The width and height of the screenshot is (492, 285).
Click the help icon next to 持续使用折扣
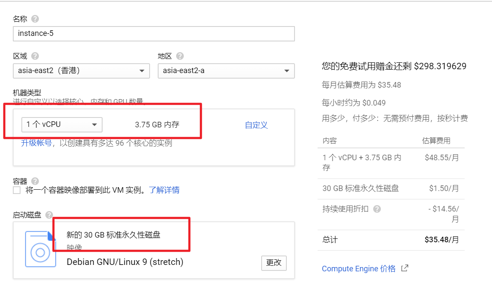377,209
